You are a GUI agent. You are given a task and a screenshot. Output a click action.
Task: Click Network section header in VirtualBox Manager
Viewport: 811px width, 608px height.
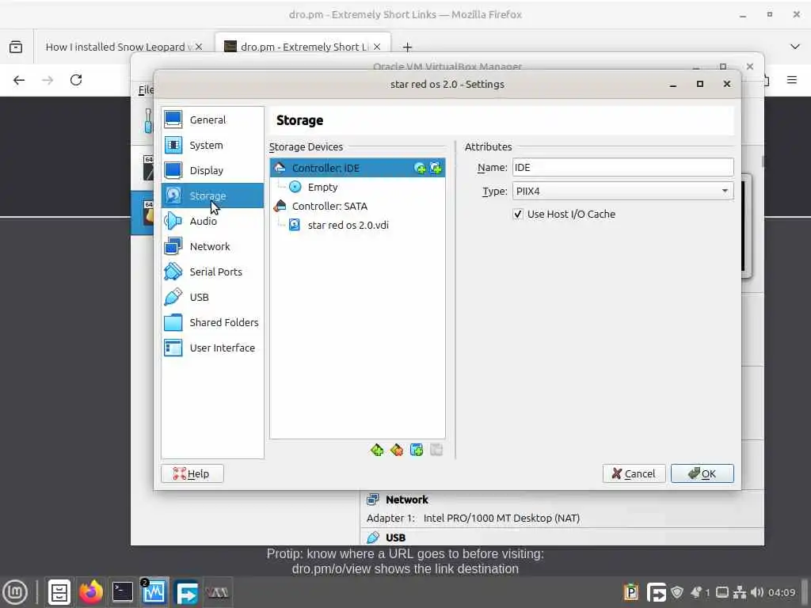point(406,500)
